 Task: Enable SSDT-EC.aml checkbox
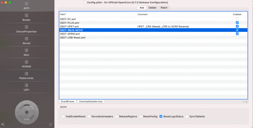pyautogui.click(x=237, y=19)
